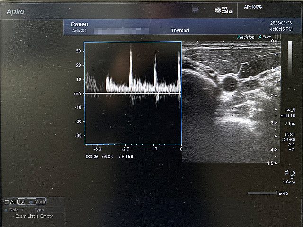Click the Type column header
Viewport: 303px width, 227px height.
pos(39,210)
